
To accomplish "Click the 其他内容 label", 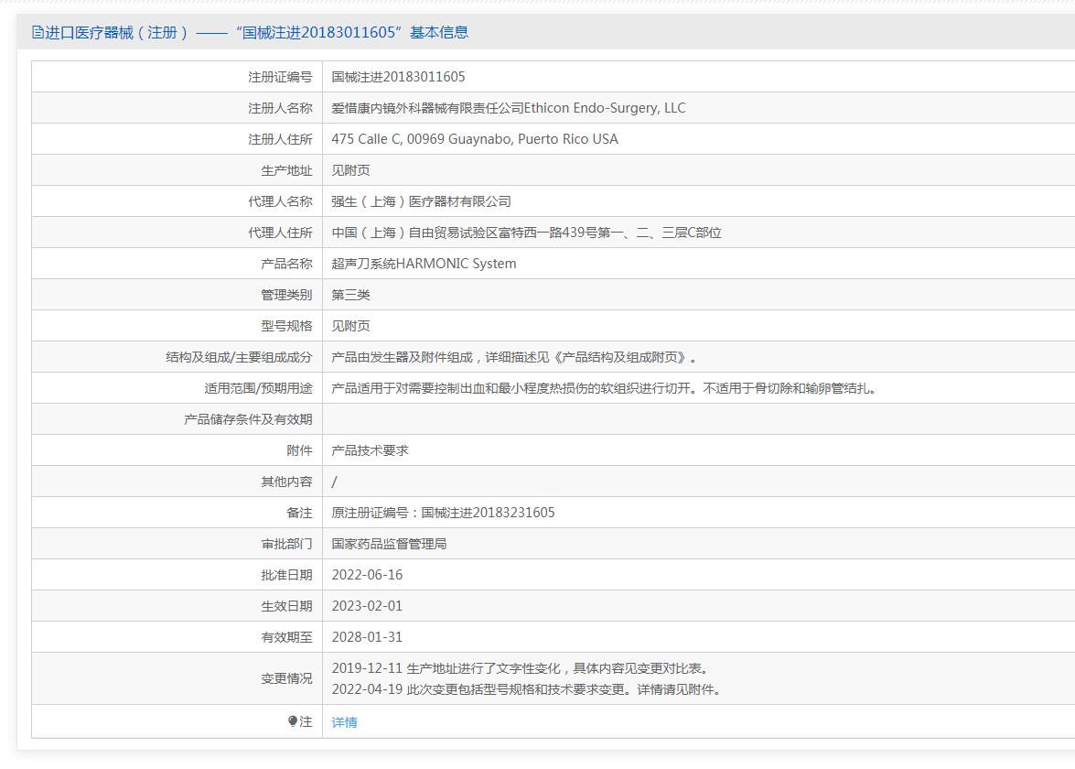I will [286, 482].
